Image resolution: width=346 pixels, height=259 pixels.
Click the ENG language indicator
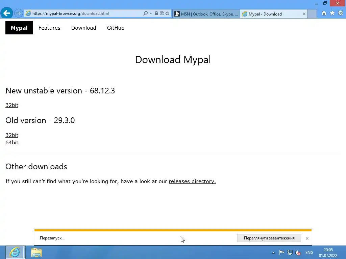click(309, 252)
